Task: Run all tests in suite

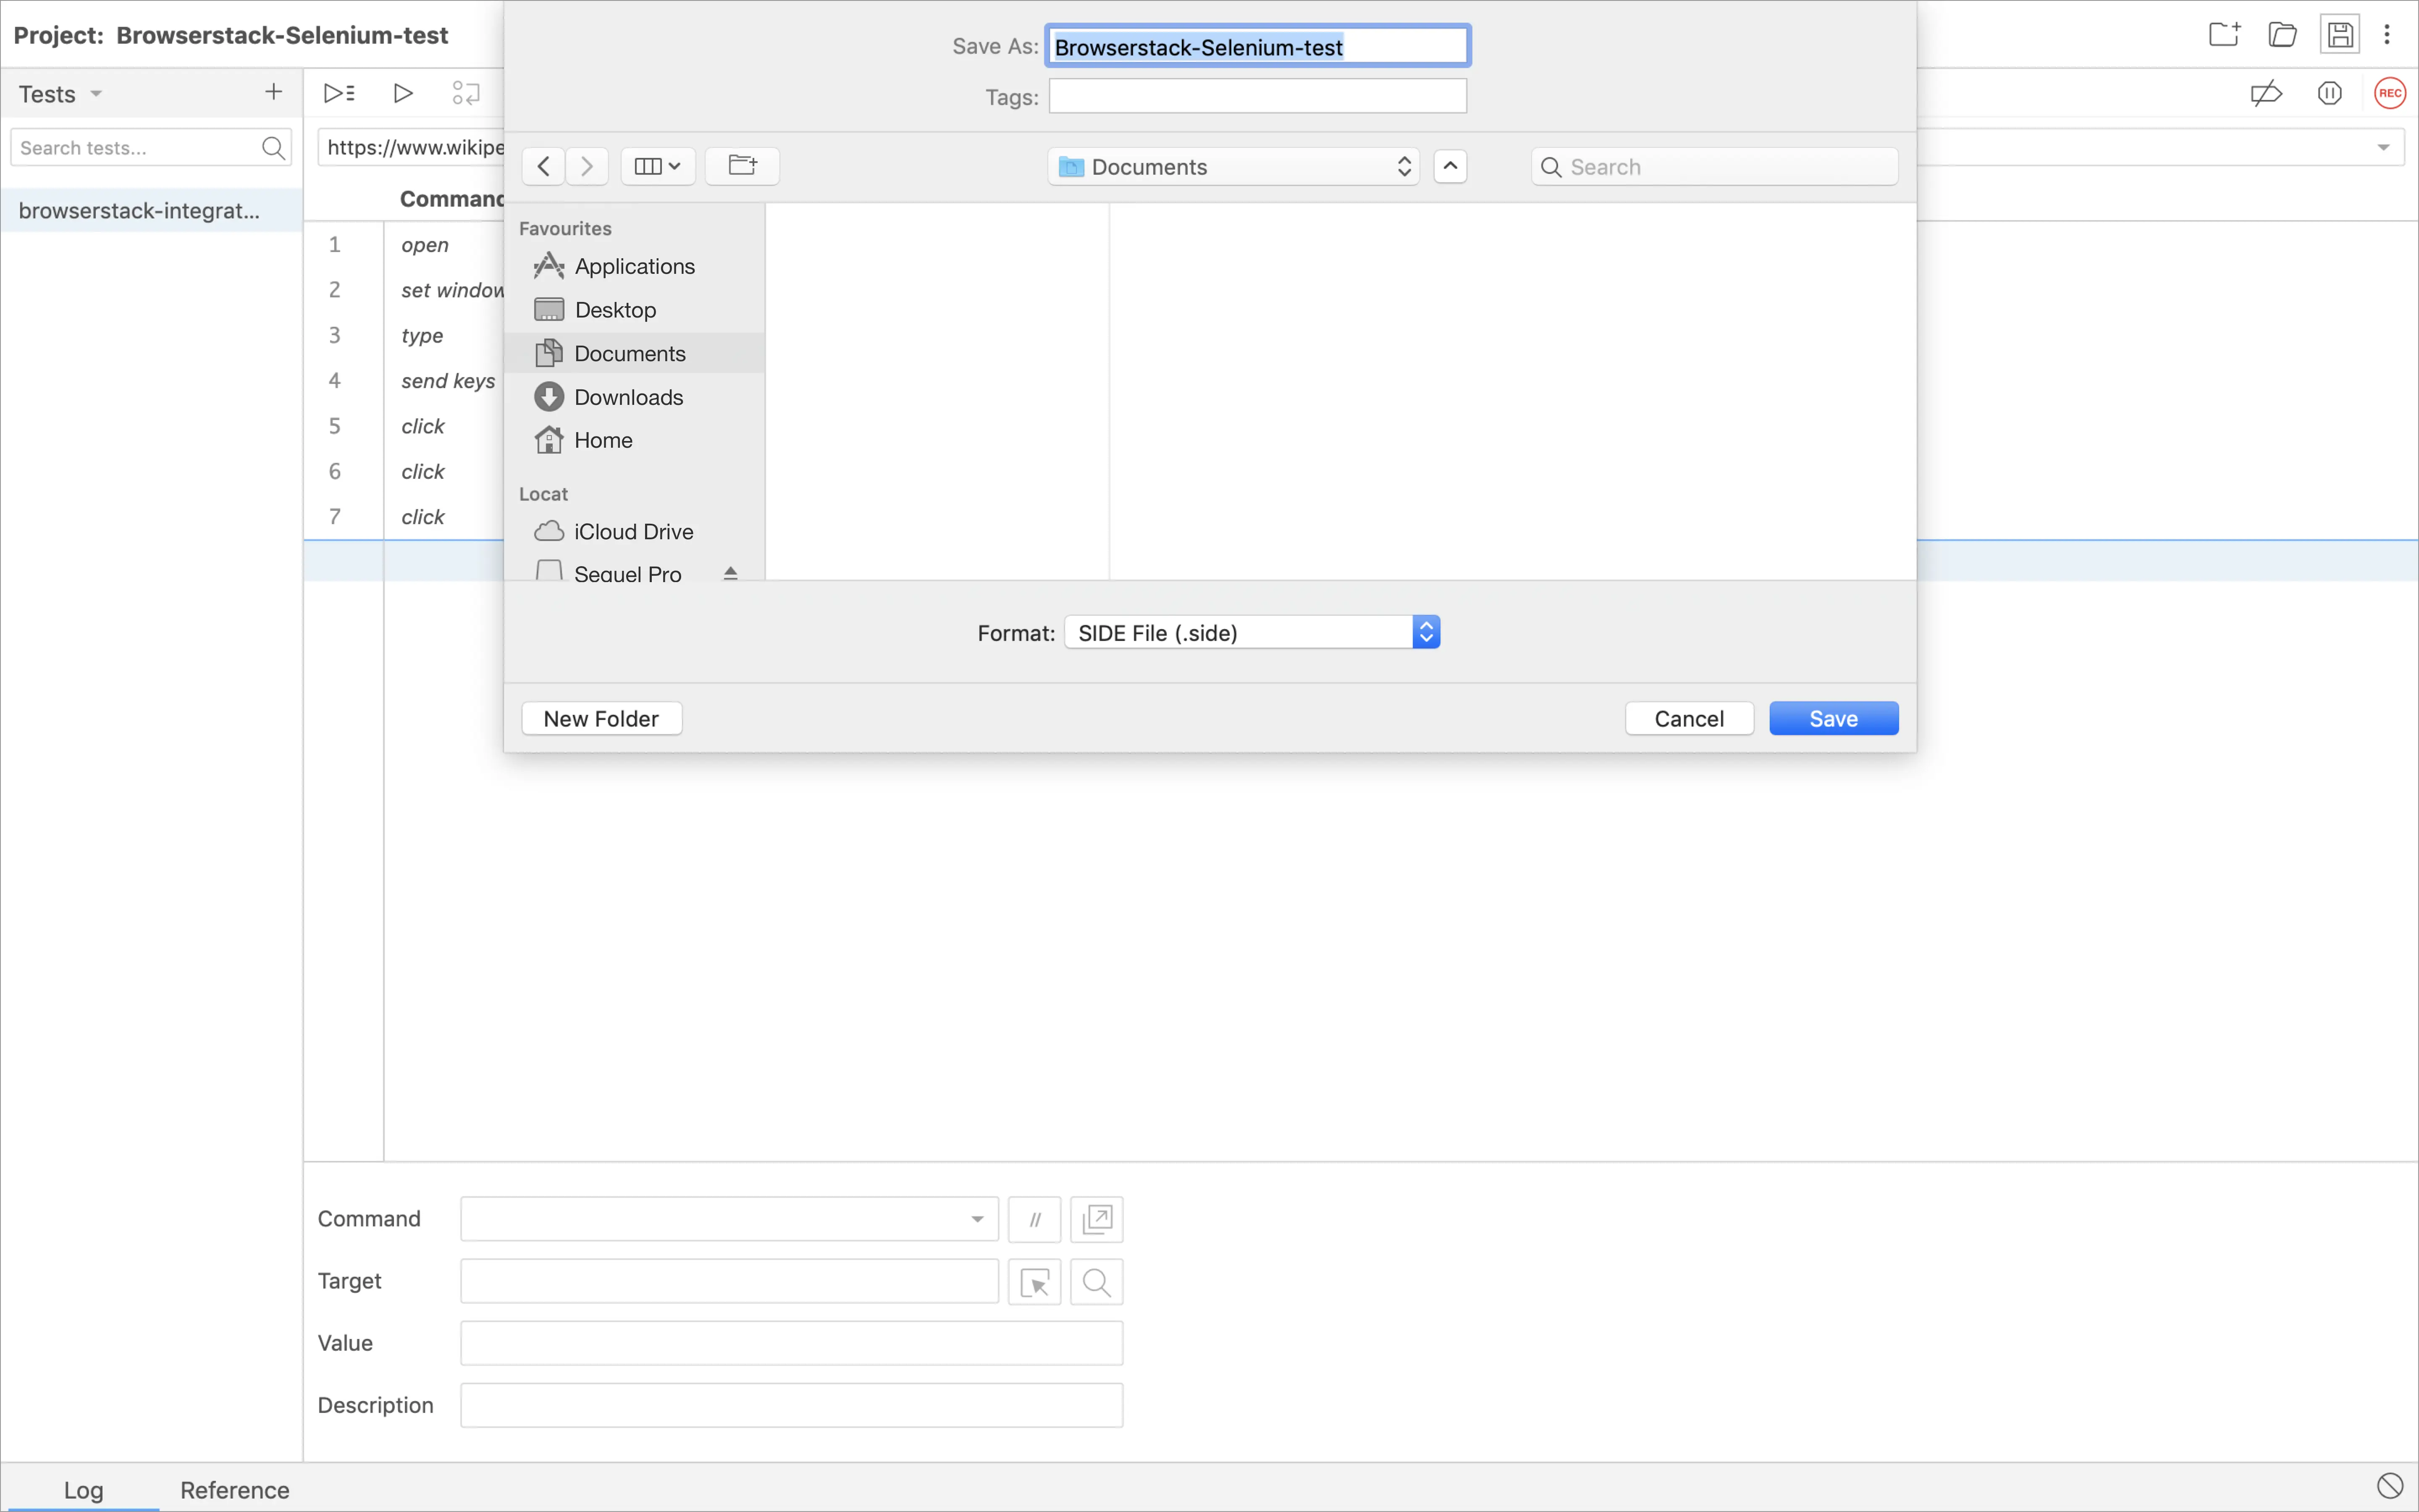Action: (339, 93)
